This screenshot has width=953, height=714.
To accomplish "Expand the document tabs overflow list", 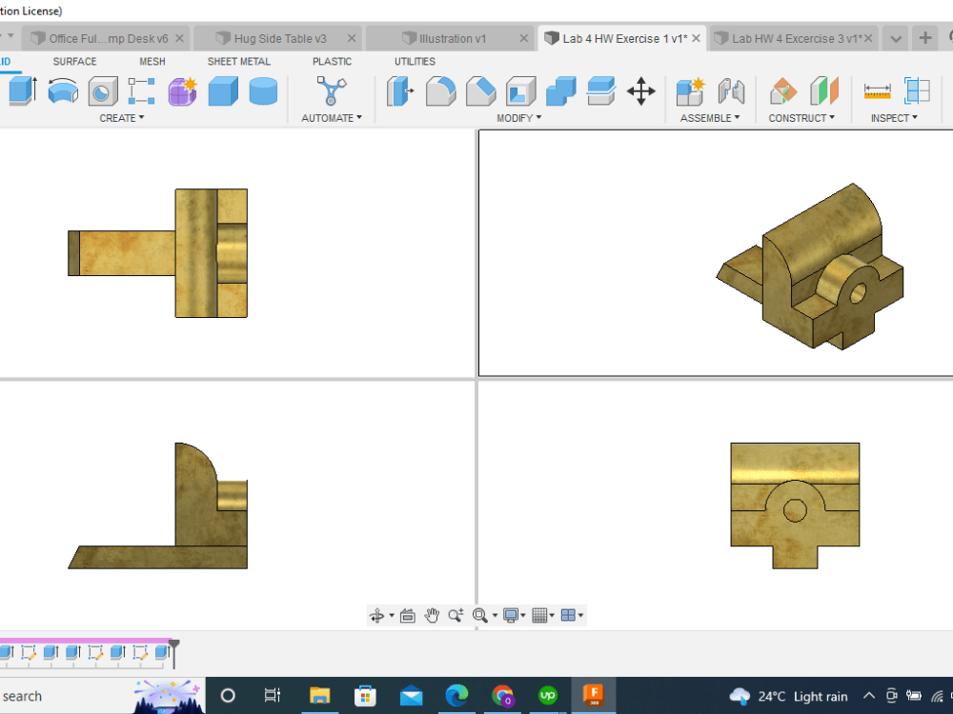I will [895, 38].
